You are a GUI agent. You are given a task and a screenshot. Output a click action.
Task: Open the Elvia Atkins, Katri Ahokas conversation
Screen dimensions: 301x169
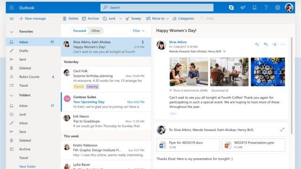[x=106, y=47]
